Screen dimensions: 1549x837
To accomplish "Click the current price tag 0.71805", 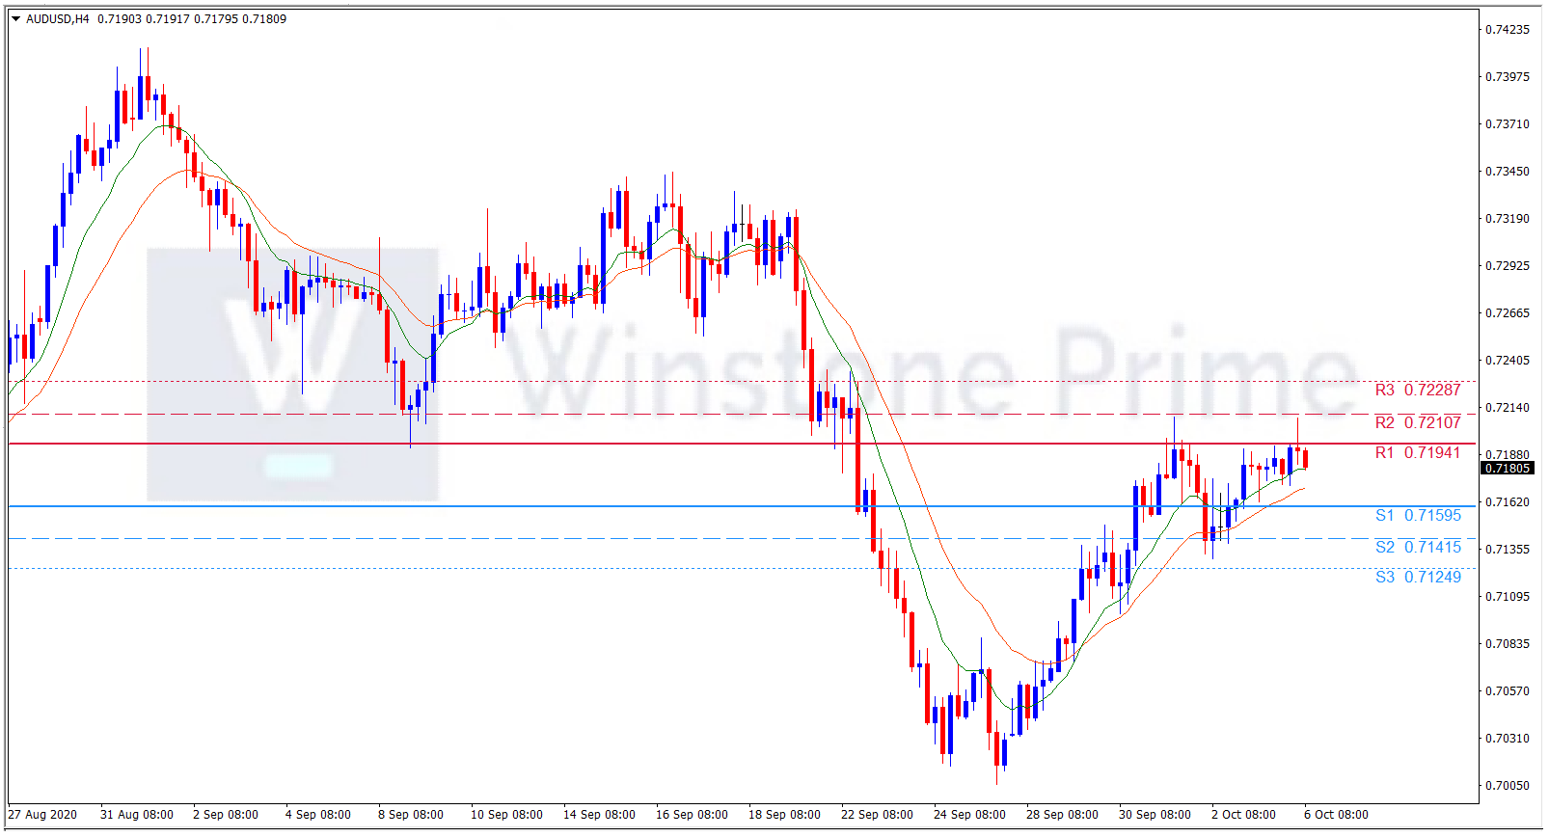I will point(1507,469).
